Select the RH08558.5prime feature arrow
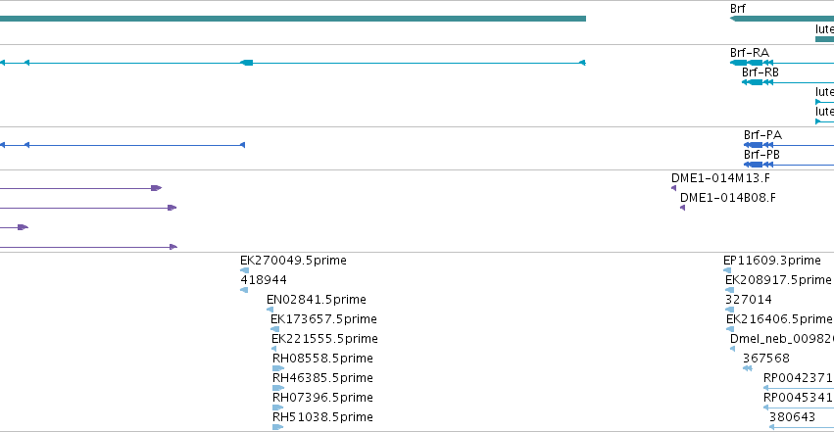The height and width of the screenshot is (432, 834). coord(278,368)
